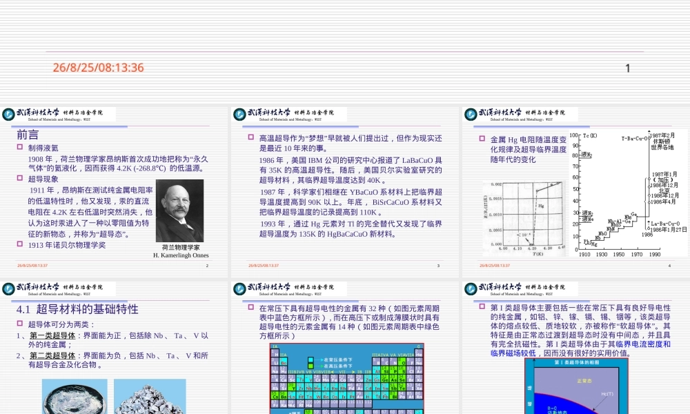Click slide number 3 in the footer
The width and height of the screenshot is (690, 414).
(x=438, y=266)
